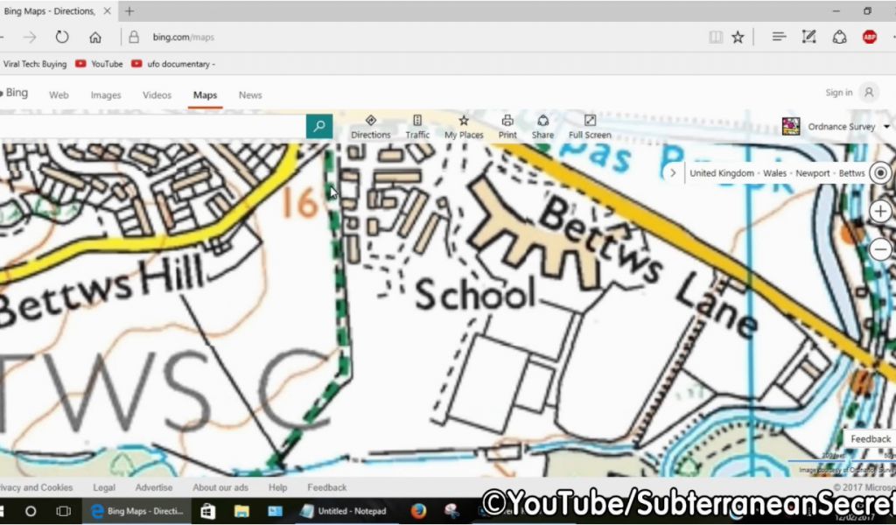896x525 pixels.
Task: Click the Bing logo
Action: pos(14,93)
